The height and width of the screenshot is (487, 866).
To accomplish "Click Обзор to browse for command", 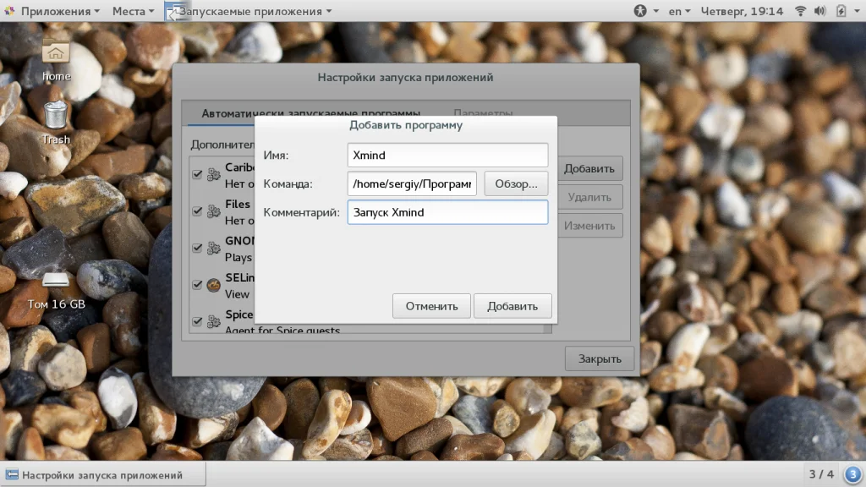I will 516,183.
